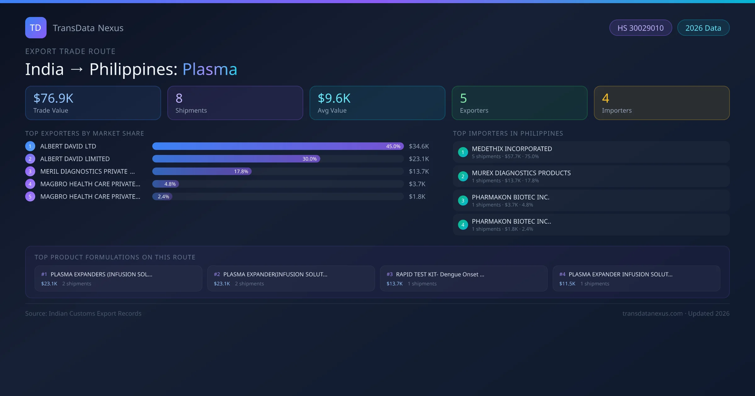Click the TD TransData Nexus logo icon

point(36,28)
